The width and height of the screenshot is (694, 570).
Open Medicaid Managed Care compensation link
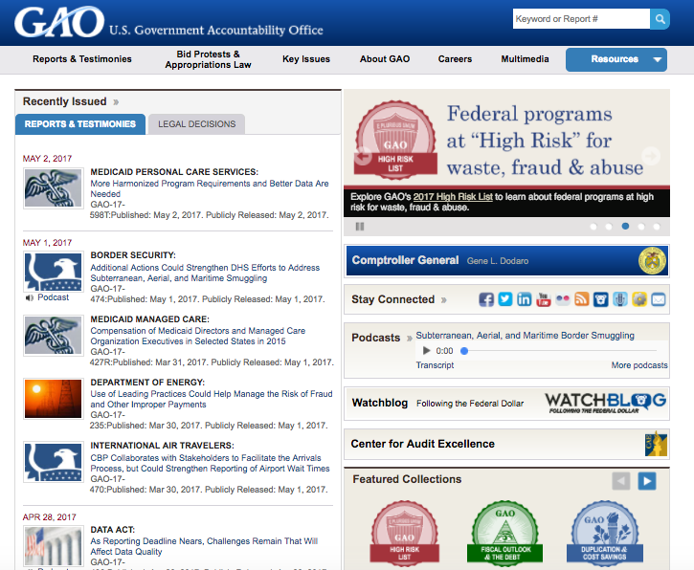[198, 336]
